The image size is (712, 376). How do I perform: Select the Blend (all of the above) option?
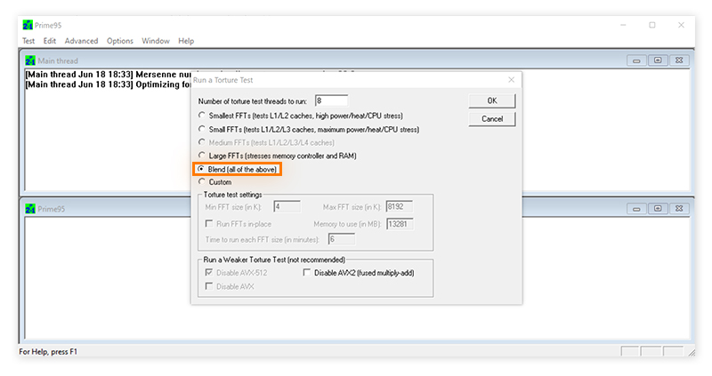tap(201, 169)
